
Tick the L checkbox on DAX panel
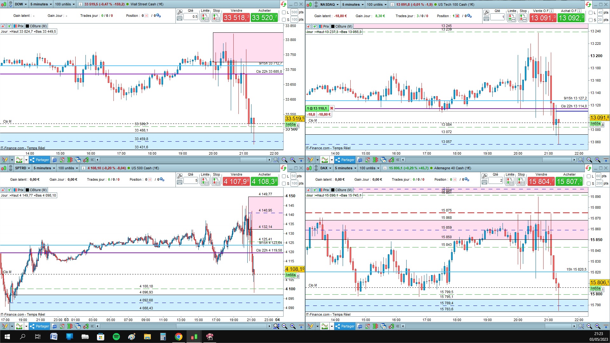589,176
